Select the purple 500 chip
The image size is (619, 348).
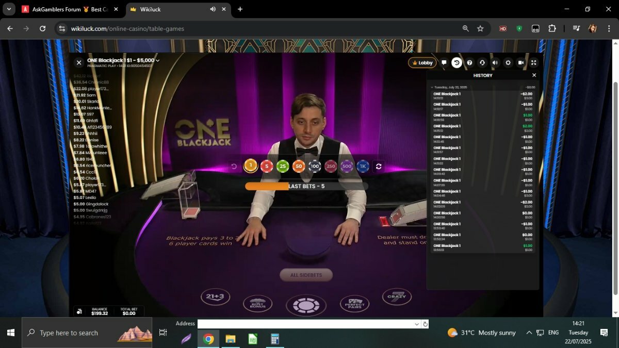click(347, 166)
